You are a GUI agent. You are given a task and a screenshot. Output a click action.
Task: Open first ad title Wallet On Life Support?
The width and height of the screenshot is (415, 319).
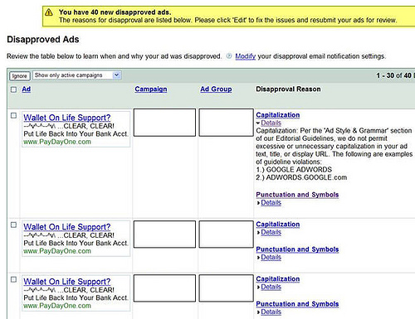point(67,118)
